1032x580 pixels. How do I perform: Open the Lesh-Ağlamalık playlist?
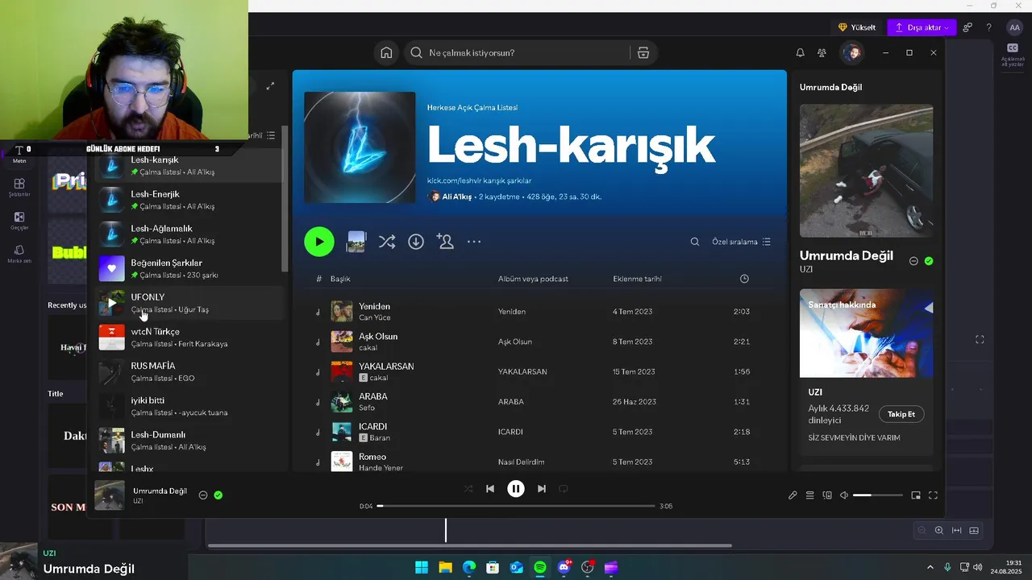[x=189, y=234]
